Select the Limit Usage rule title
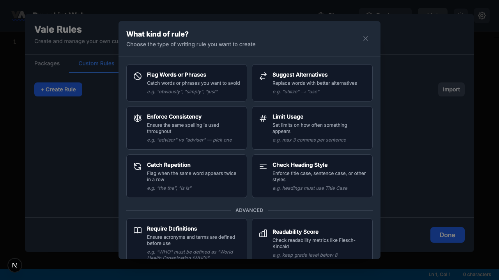This screenshot has width=499, height=280. pos(288,117)
